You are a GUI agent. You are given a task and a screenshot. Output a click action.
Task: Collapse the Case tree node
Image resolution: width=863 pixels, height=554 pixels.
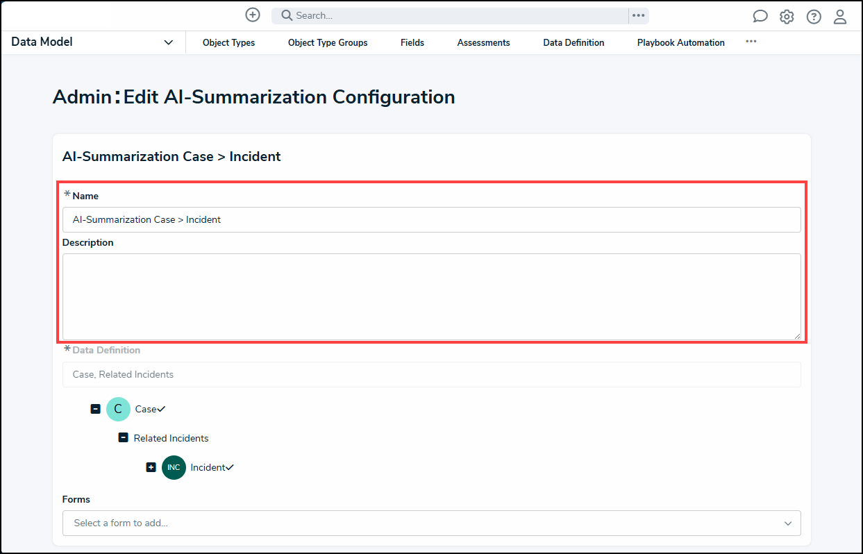pyautogui.click(x=96, y=409)
